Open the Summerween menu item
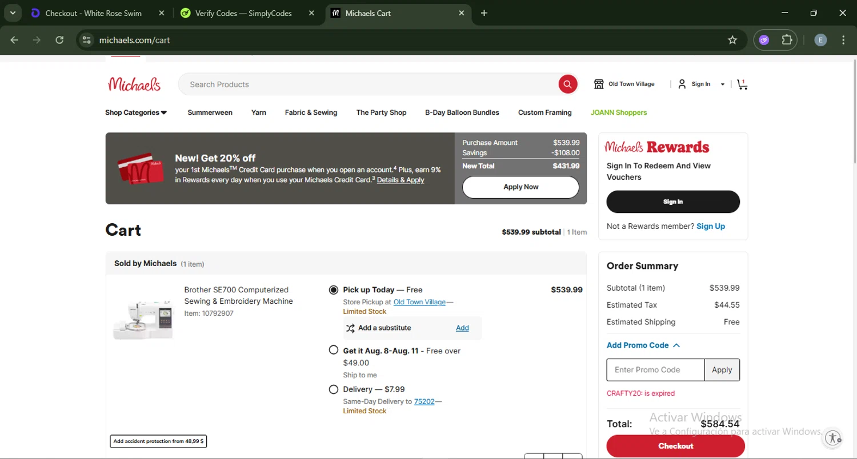The width and height of the screenshot is (857, 459). (x=210, y=112)
